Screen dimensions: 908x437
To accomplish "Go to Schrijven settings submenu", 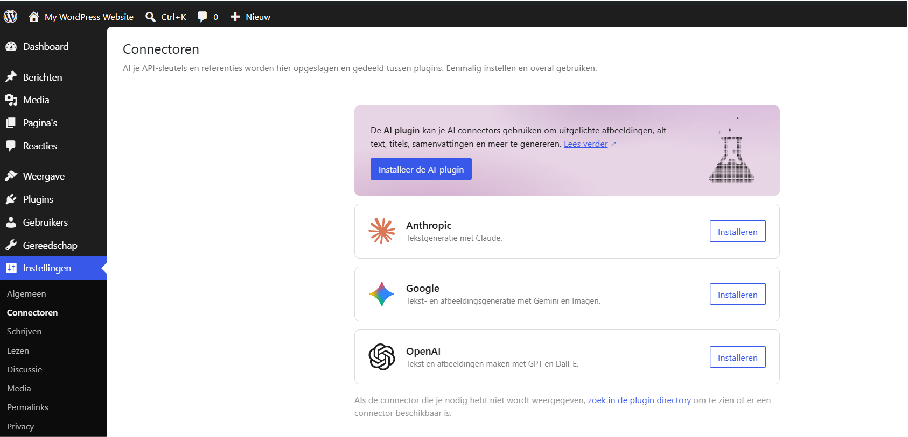I will pyautogui.click(x=24, y=331).
